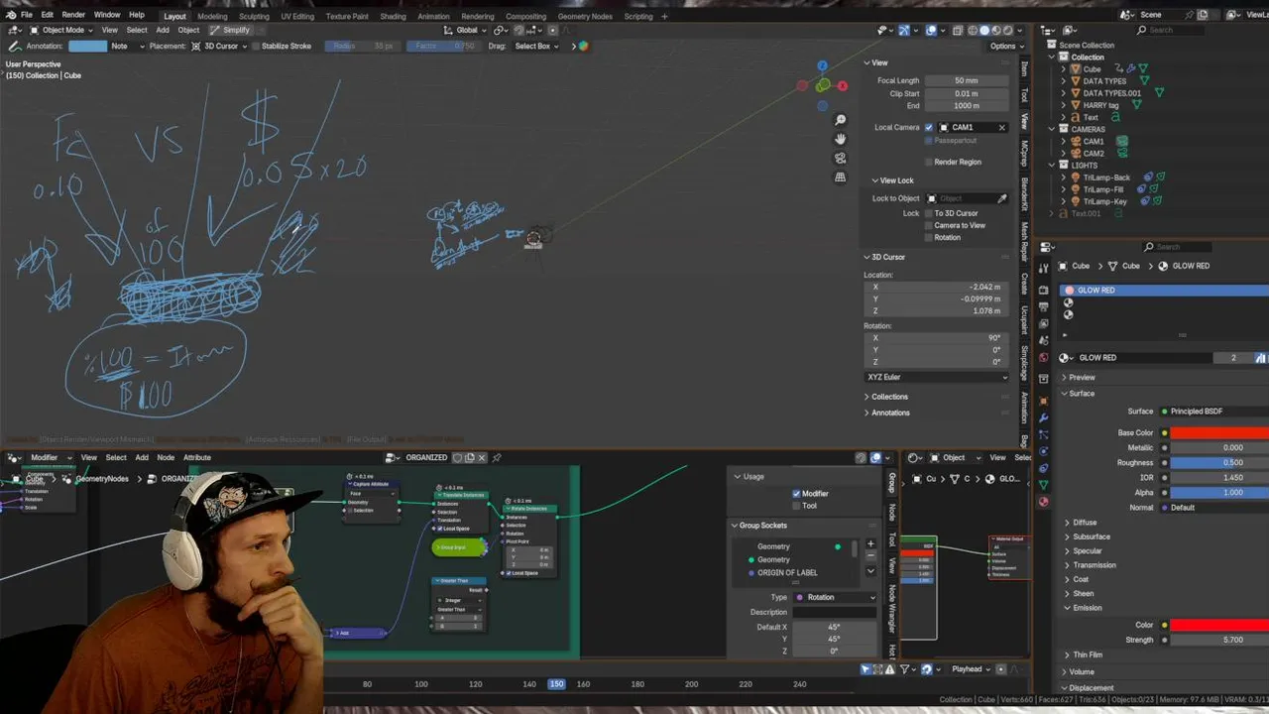Click the pan hand in the viewport
Screen dimensions: 1269x714
[840, 139]
